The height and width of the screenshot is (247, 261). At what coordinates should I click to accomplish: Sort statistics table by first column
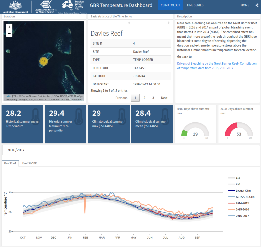pyautogui.click(x=129, y=23)
